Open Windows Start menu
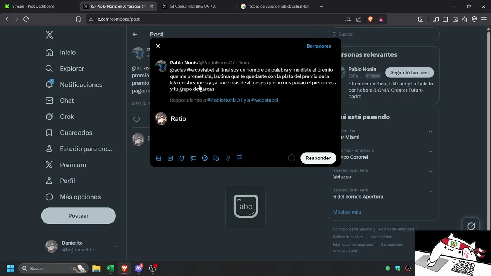The width and height of the screenshot is (491, 276). [x=10, y=268]
